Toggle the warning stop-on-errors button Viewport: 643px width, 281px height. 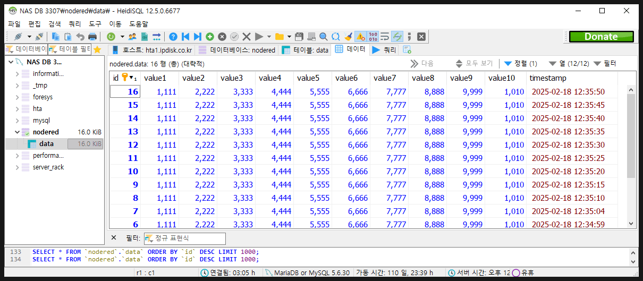coord(360,37)
